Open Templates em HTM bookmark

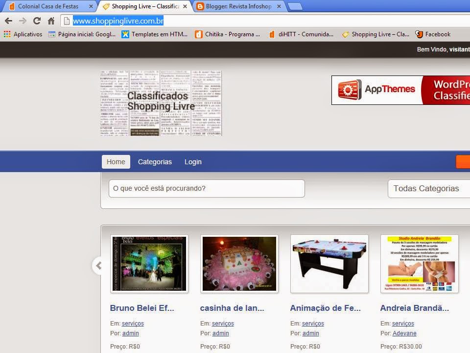154,34
